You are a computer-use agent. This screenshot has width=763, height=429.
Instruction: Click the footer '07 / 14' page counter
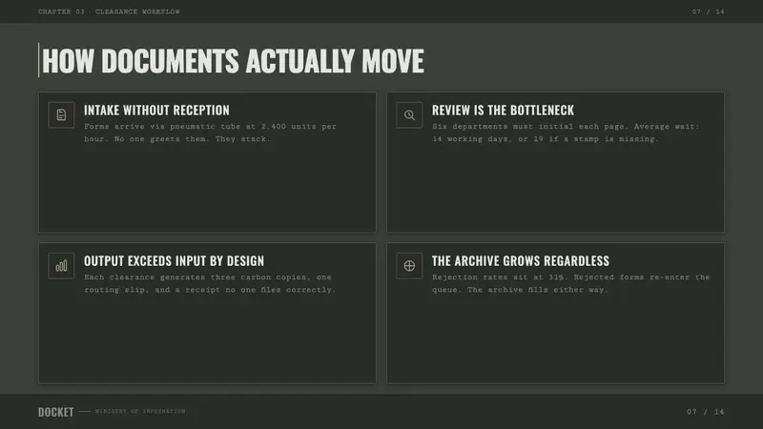(706, 412)
